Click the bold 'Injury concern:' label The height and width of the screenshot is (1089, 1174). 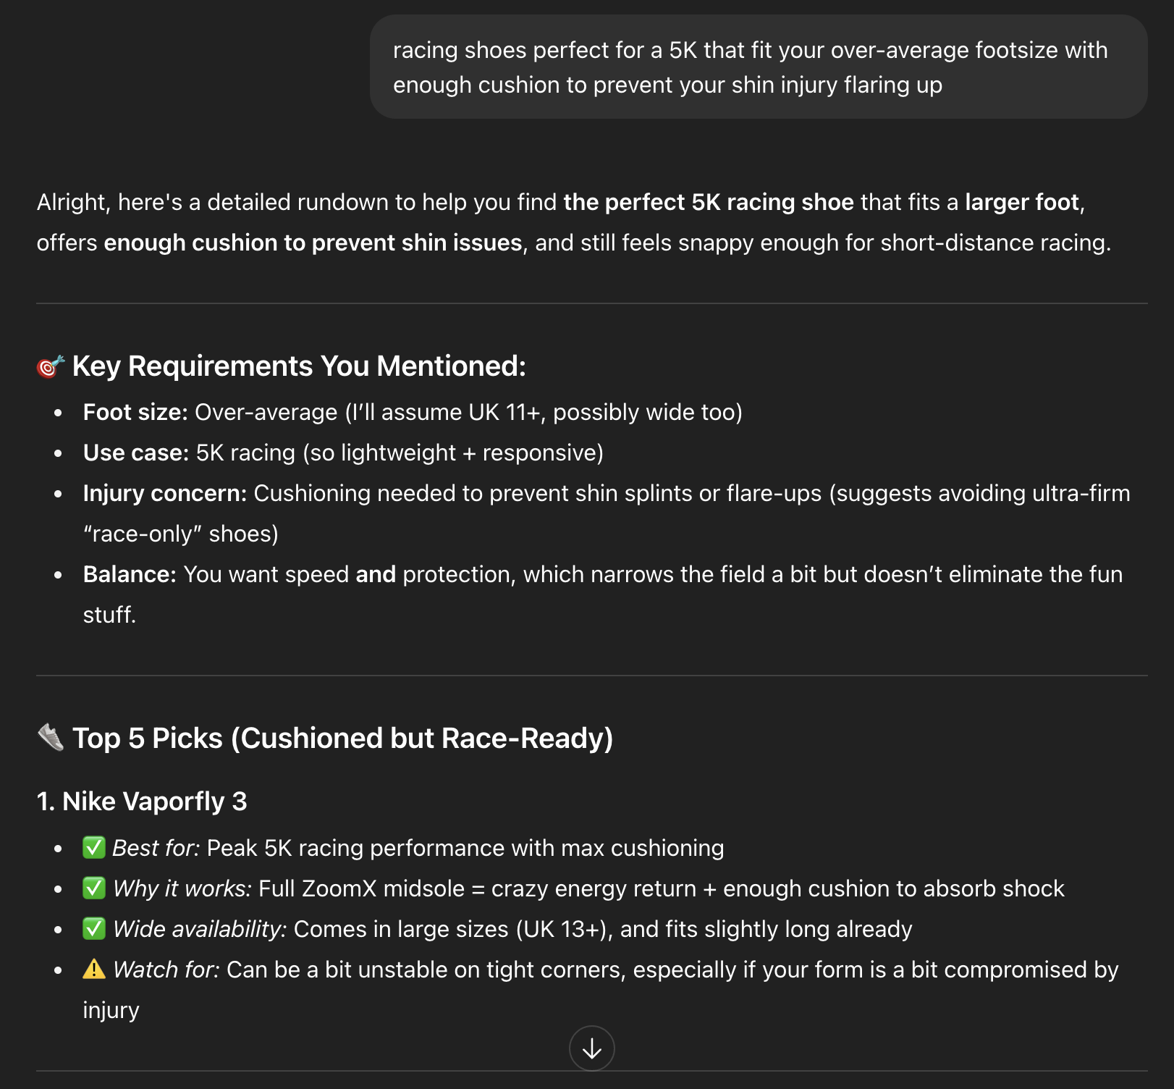point(165,493)
